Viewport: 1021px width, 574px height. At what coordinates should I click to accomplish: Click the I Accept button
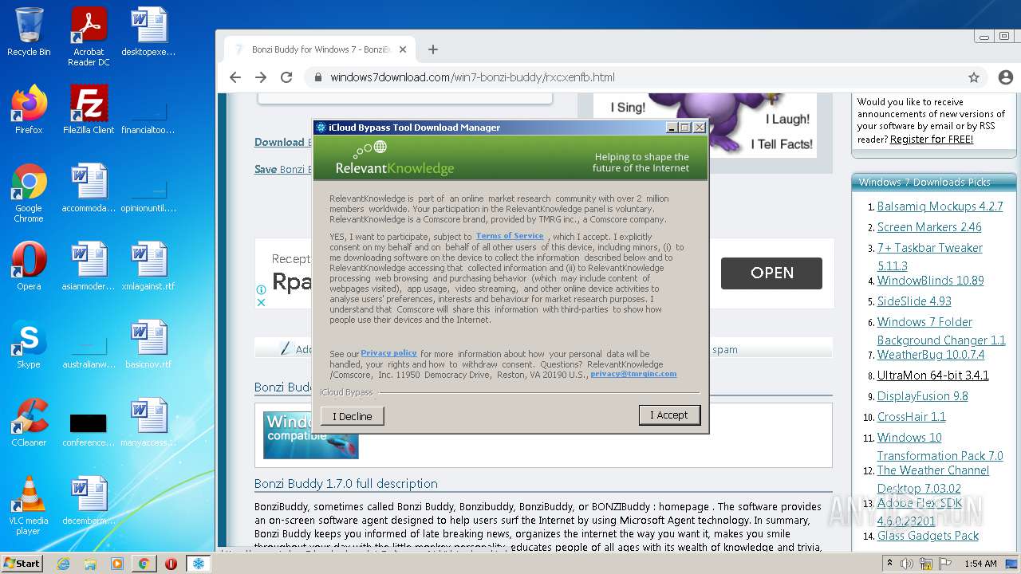[x=669, y=415]
